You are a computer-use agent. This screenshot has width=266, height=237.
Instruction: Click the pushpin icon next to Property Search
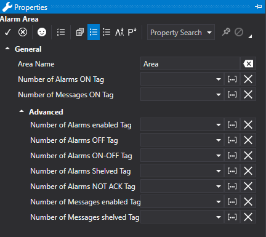226,32
